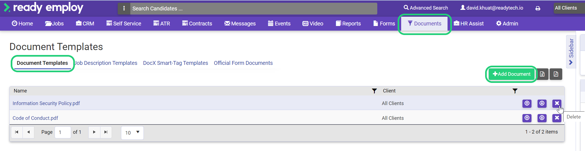Click the Add Document button
This screenshot has width=585, height=151.
tap(511, 74)
